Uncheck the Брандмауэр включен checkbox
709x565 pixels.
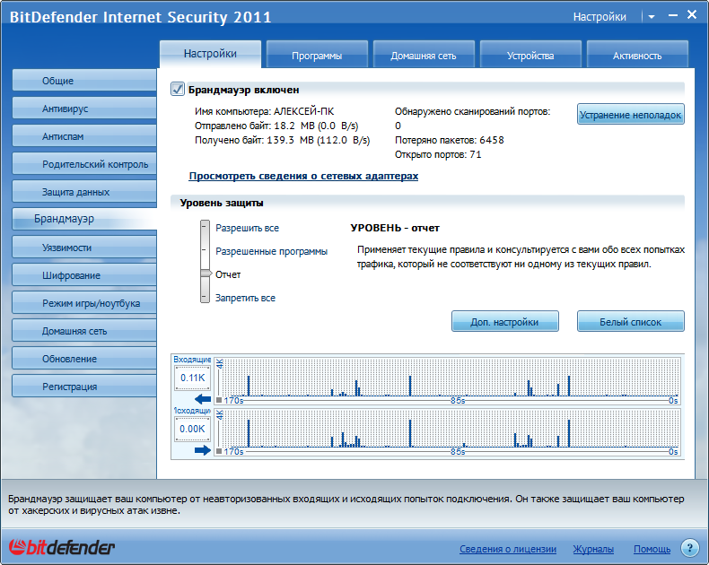pos(178,89)
